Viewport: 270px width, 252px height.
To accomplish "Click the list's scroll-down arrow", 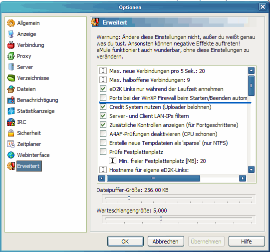I will click(251, 169).
